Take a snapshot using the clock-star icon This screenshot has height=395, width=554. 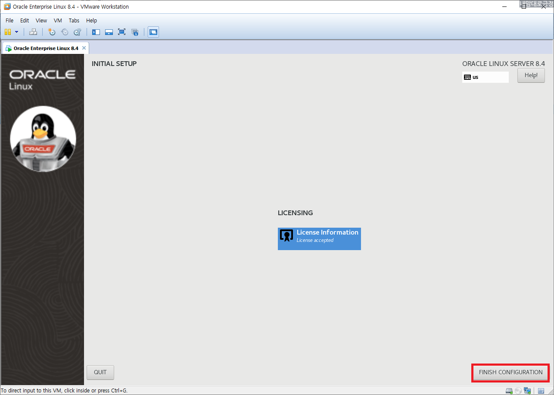pyautogui.click(x=52, y=32)
